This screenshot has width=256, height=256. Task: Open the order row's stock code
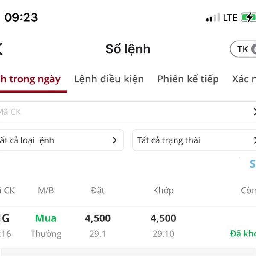coord(4,218)
